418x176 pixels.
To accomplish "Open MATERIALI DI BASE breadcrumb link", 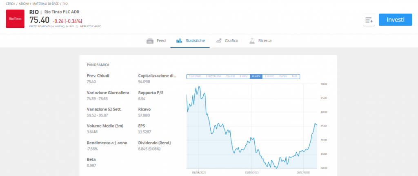I will click(46, 4).
